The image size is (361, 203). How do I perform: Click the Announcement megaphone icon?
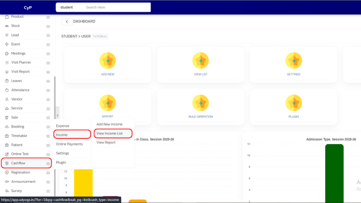[x=6, y=182]
